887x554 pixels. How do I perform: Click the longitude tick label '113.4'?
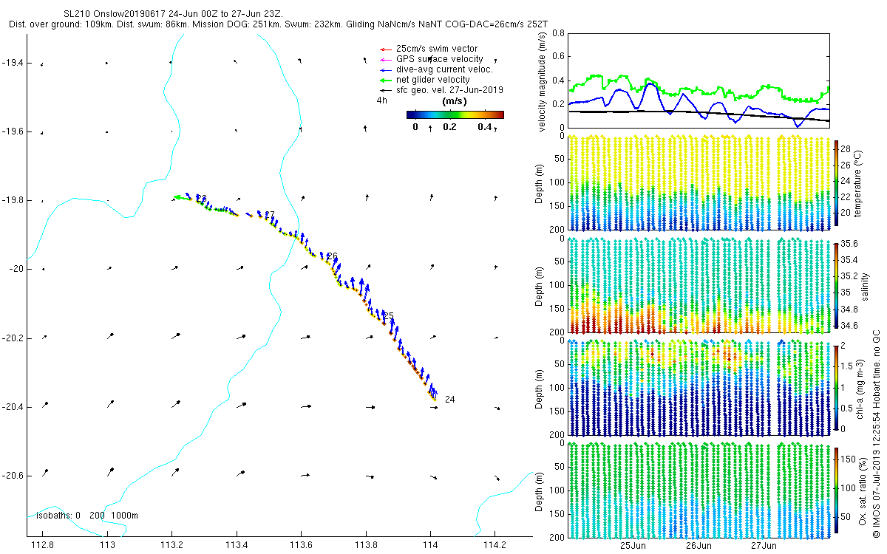click(237, 547)
